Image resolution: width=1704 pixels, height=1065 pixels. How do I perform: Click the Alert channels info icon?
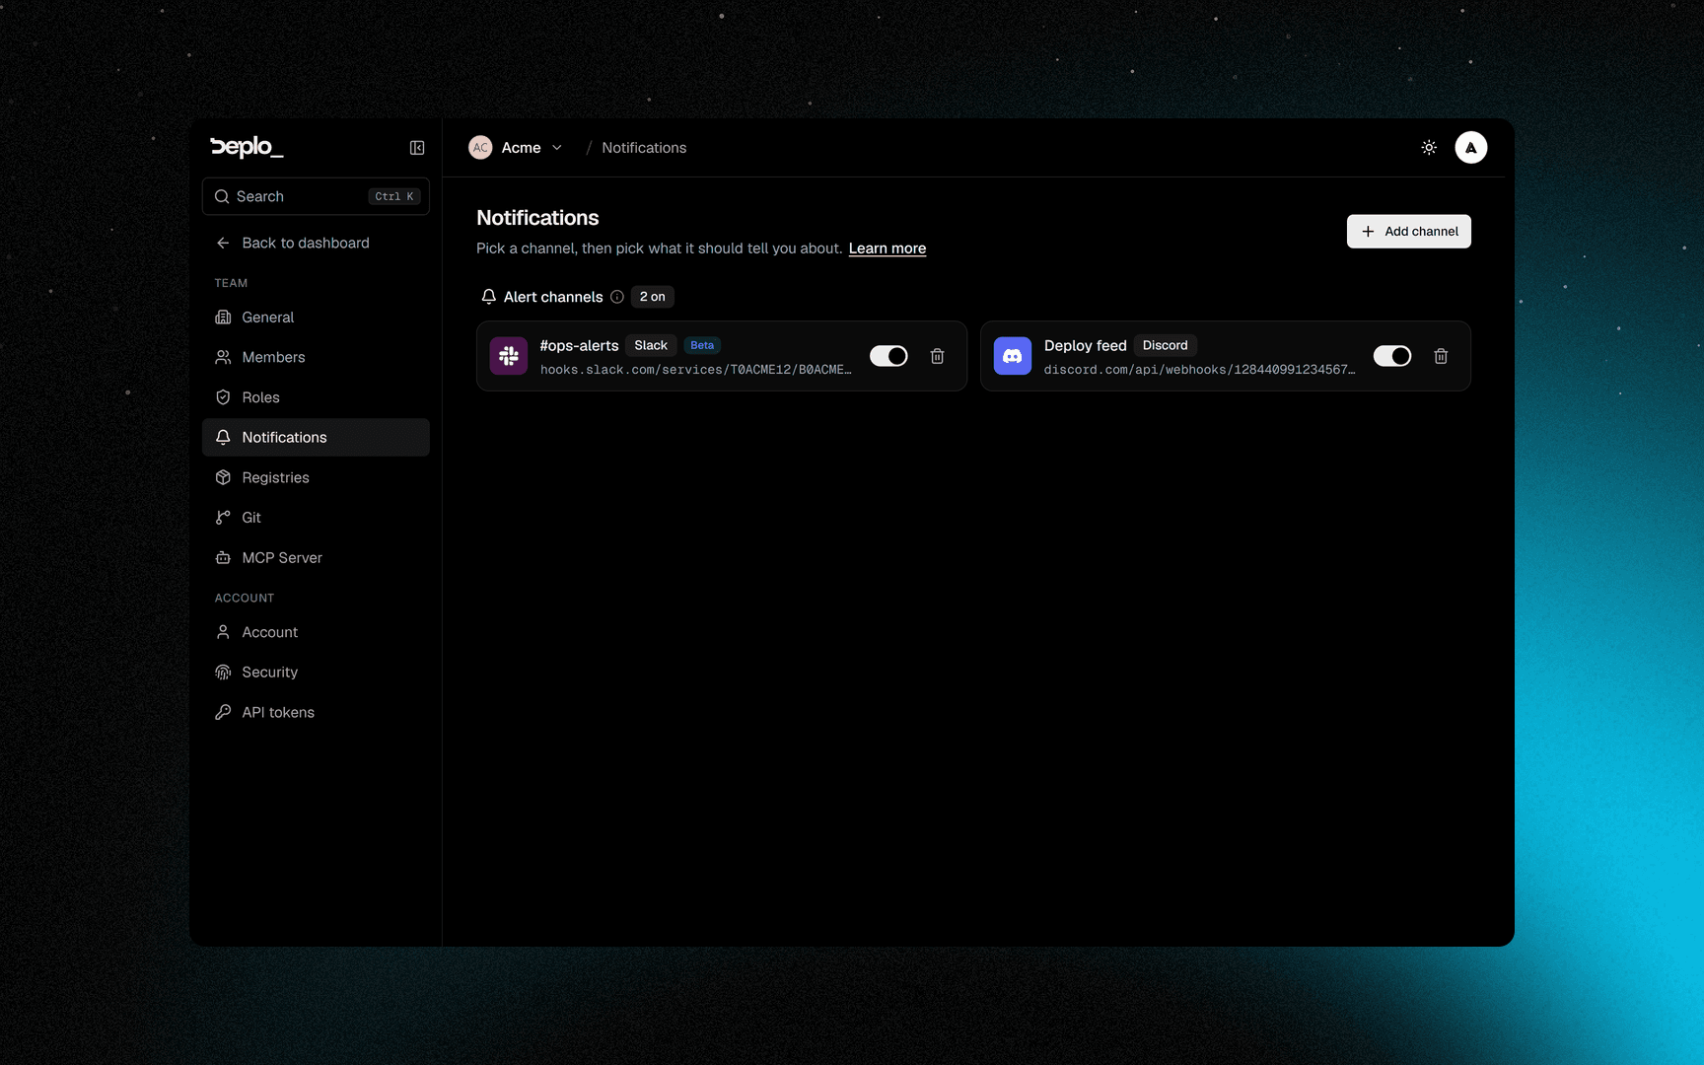(x=617, y=297)
